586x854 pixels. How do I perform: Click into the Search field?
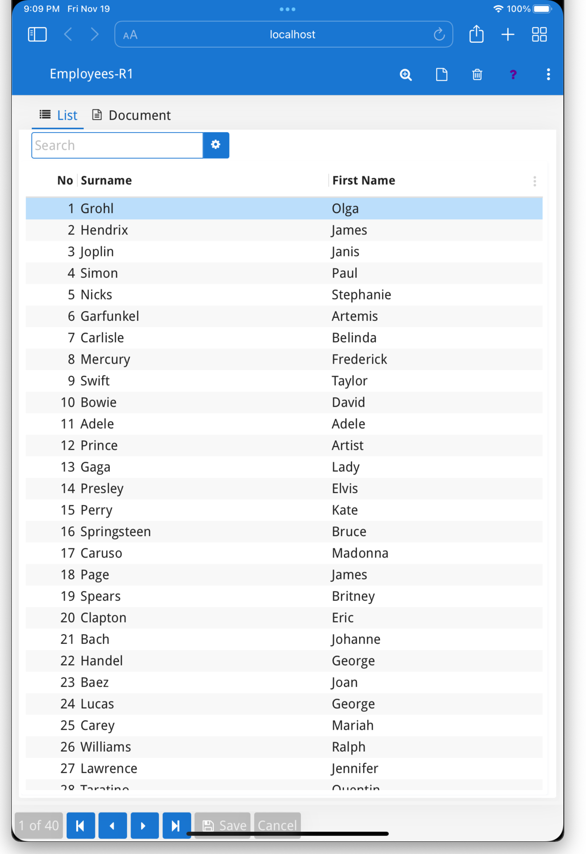117,145
